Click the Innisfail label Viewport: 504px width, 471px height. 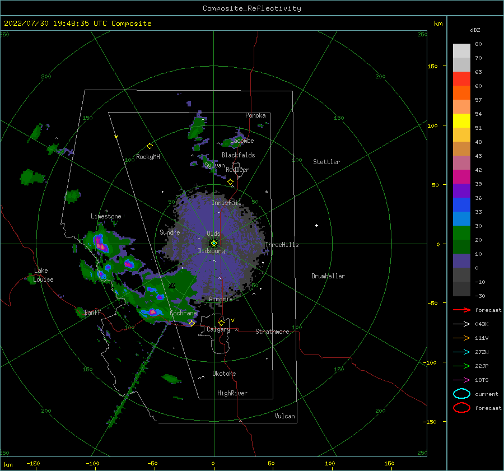[x=226, y=203]
